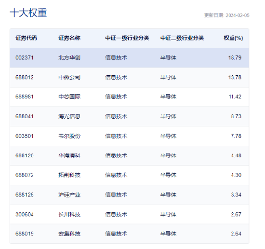The height and width of the screenshot is (249, 265).
Task: Click weight value 4.48
Action: pos(236,155)
